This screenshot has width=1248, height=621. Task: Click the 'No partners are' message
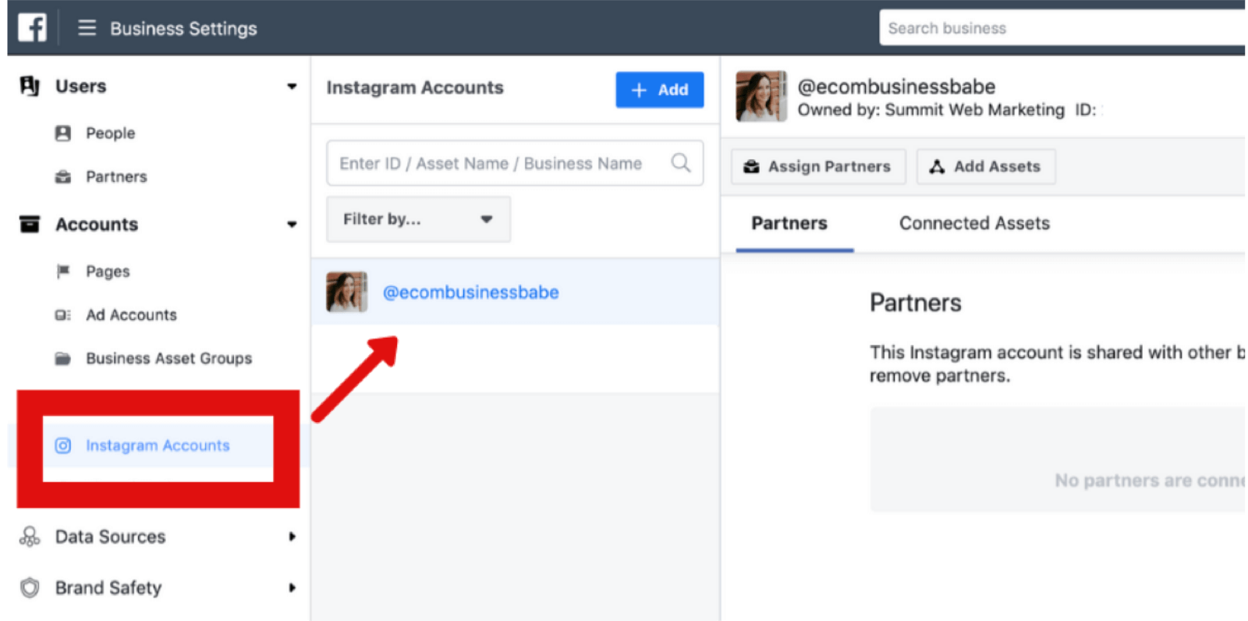click(1150, 481)
